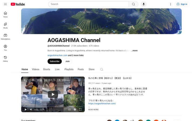The width and height of the screenshot is (192, 121).
Task: Show the 2 more links
Action: point(76,55)
